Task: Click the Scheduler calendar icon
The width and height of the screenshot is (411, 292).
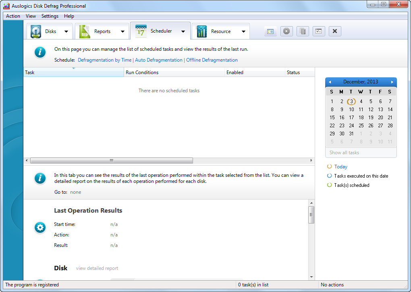Action: click(x=141, y=31)
